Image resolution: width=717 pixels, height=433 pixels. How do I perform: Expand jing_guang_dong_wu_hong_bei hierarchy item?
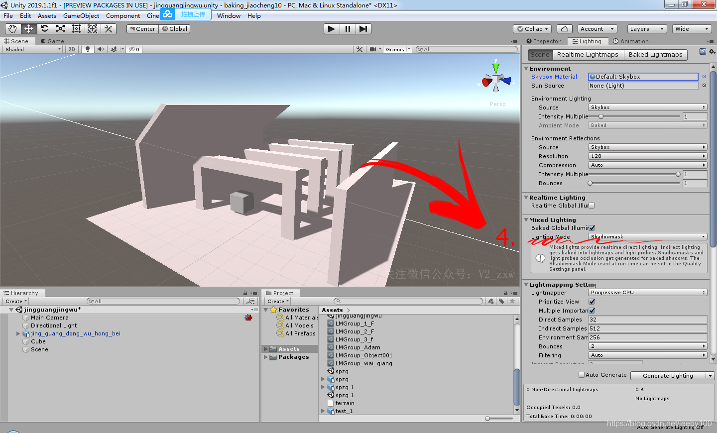(x=18, y=333)
